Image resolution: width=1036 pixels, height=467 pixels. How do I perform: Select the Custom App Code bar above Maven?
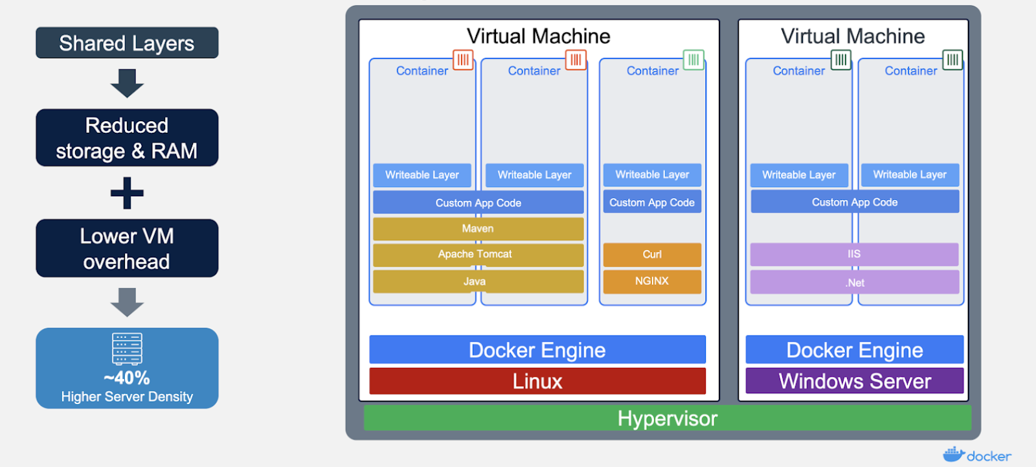479,203
